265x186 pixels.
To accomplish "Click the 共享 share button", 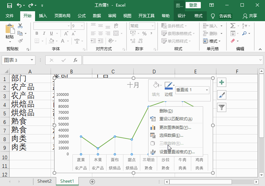I will click(x=250, y=16).
